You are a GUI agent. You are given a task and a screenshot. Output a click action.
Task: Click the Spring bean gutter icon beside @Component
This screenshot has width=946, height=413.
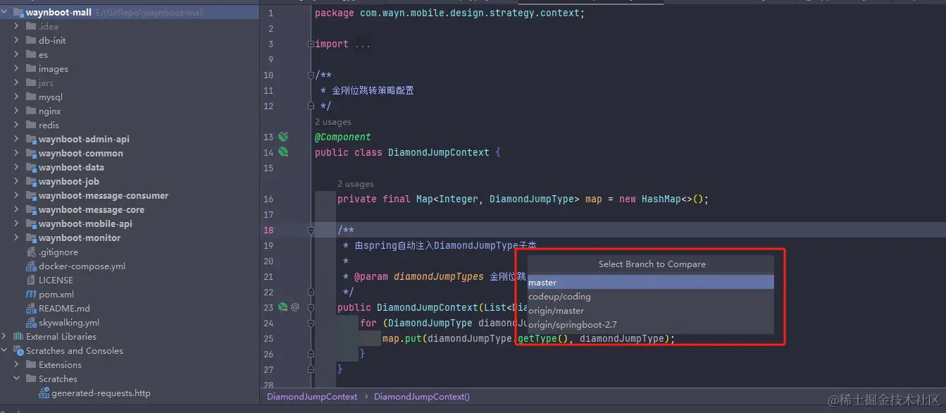point(283,137)
